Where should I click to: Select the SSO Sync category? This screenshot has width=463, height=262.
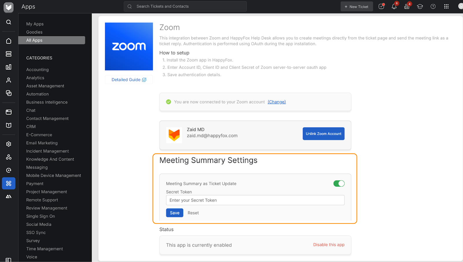pos(36,233)
